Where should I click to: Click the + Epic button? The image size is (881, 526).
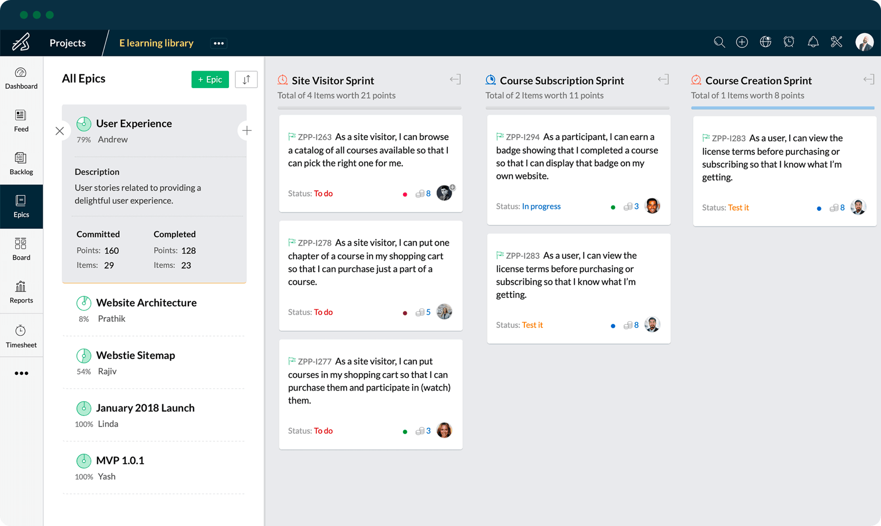pyautogui.click(x=210, y=79)
